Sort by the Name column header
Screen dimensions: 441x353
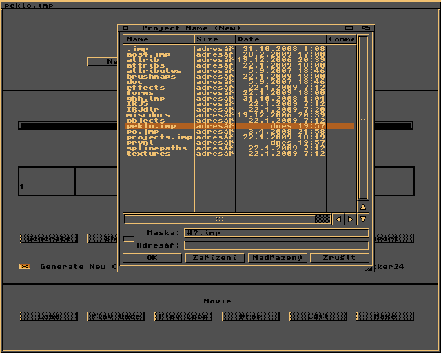(158, 39)
